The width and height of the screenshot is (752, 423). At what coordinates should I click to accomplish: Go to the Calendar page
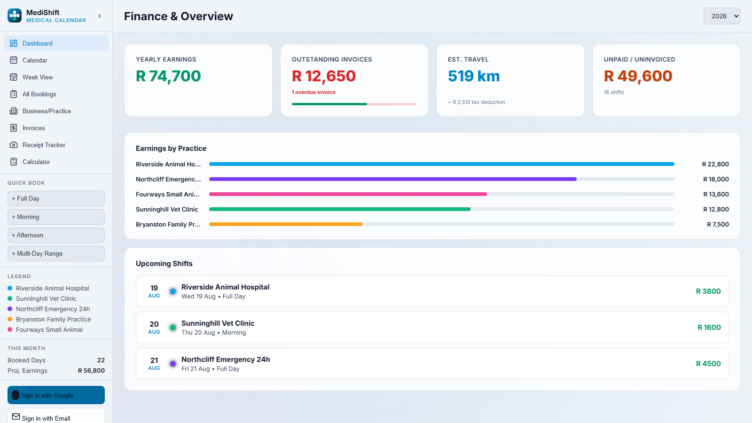(56, 60)
